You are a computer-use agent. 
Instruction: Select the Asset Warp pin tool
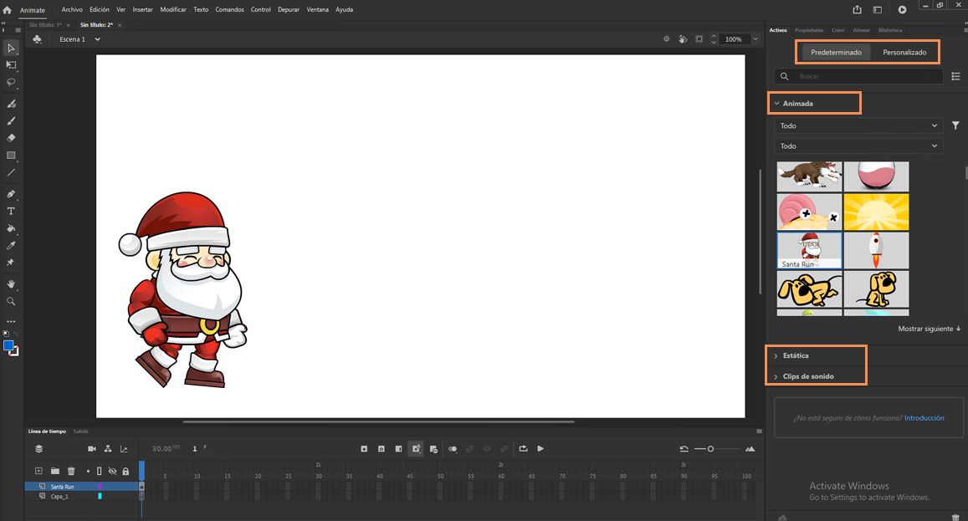pyautogui.click(x=11, y=263)
